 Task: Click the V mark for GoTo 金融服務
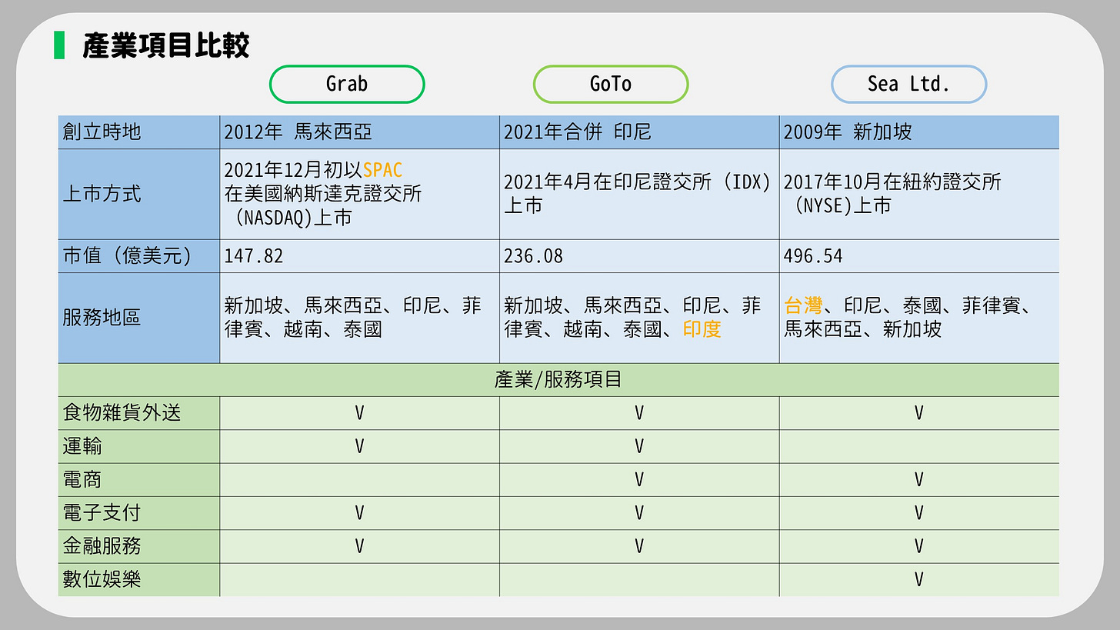tap(639, 547)
